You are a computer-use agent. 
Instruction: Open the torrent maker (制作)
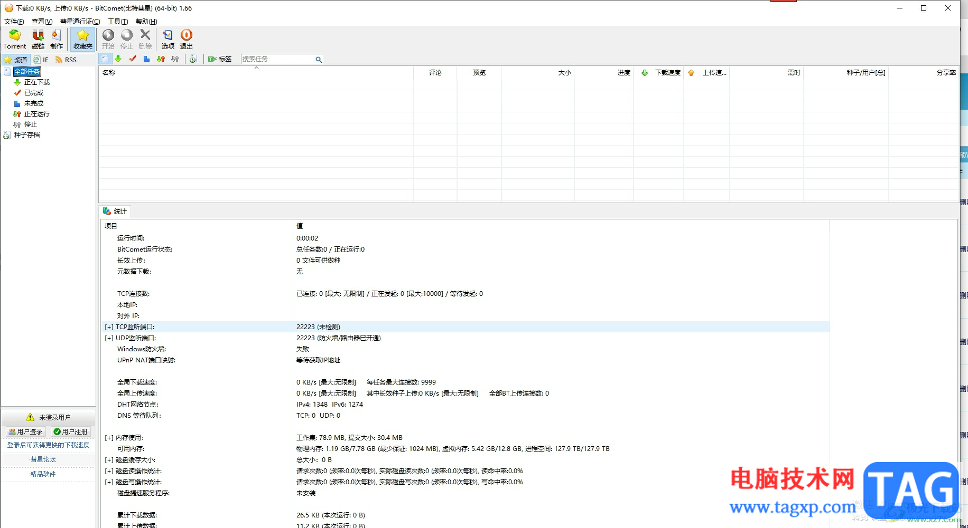tap(57, 40)
